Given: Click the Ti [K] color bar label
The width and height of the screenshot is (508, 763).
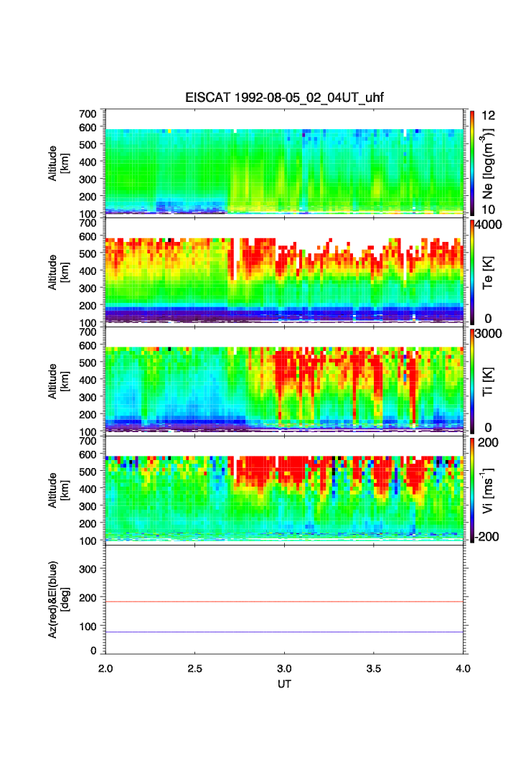Looking at the screenshot, I should [488, 382].
